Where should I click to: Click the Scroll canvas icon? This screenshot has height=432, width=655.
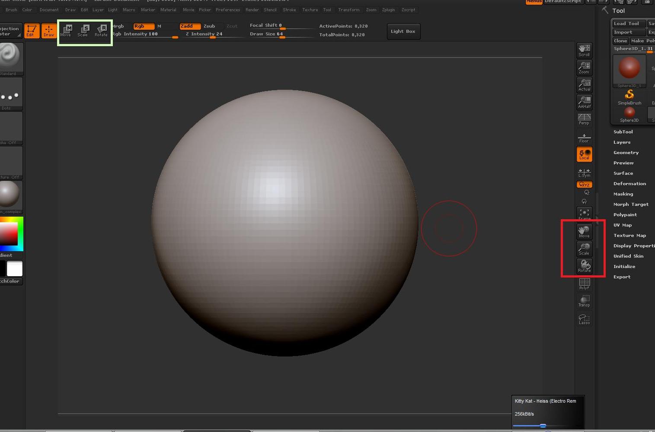[584, 50]
